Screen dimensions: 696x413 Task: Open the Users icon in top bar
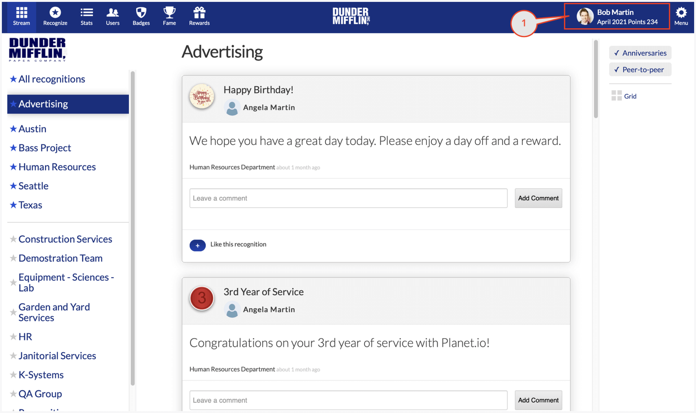click(x=113, y=13)
